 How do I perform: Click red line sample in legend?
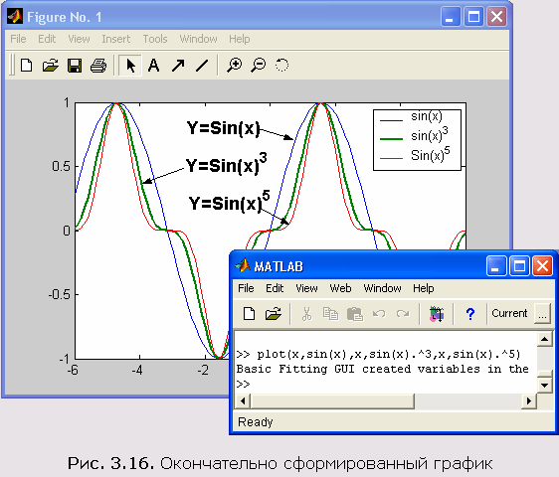coord(392,158)
